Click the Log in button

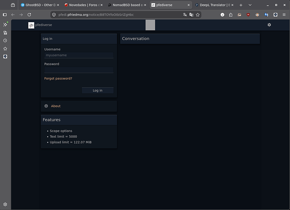point(97,90)
